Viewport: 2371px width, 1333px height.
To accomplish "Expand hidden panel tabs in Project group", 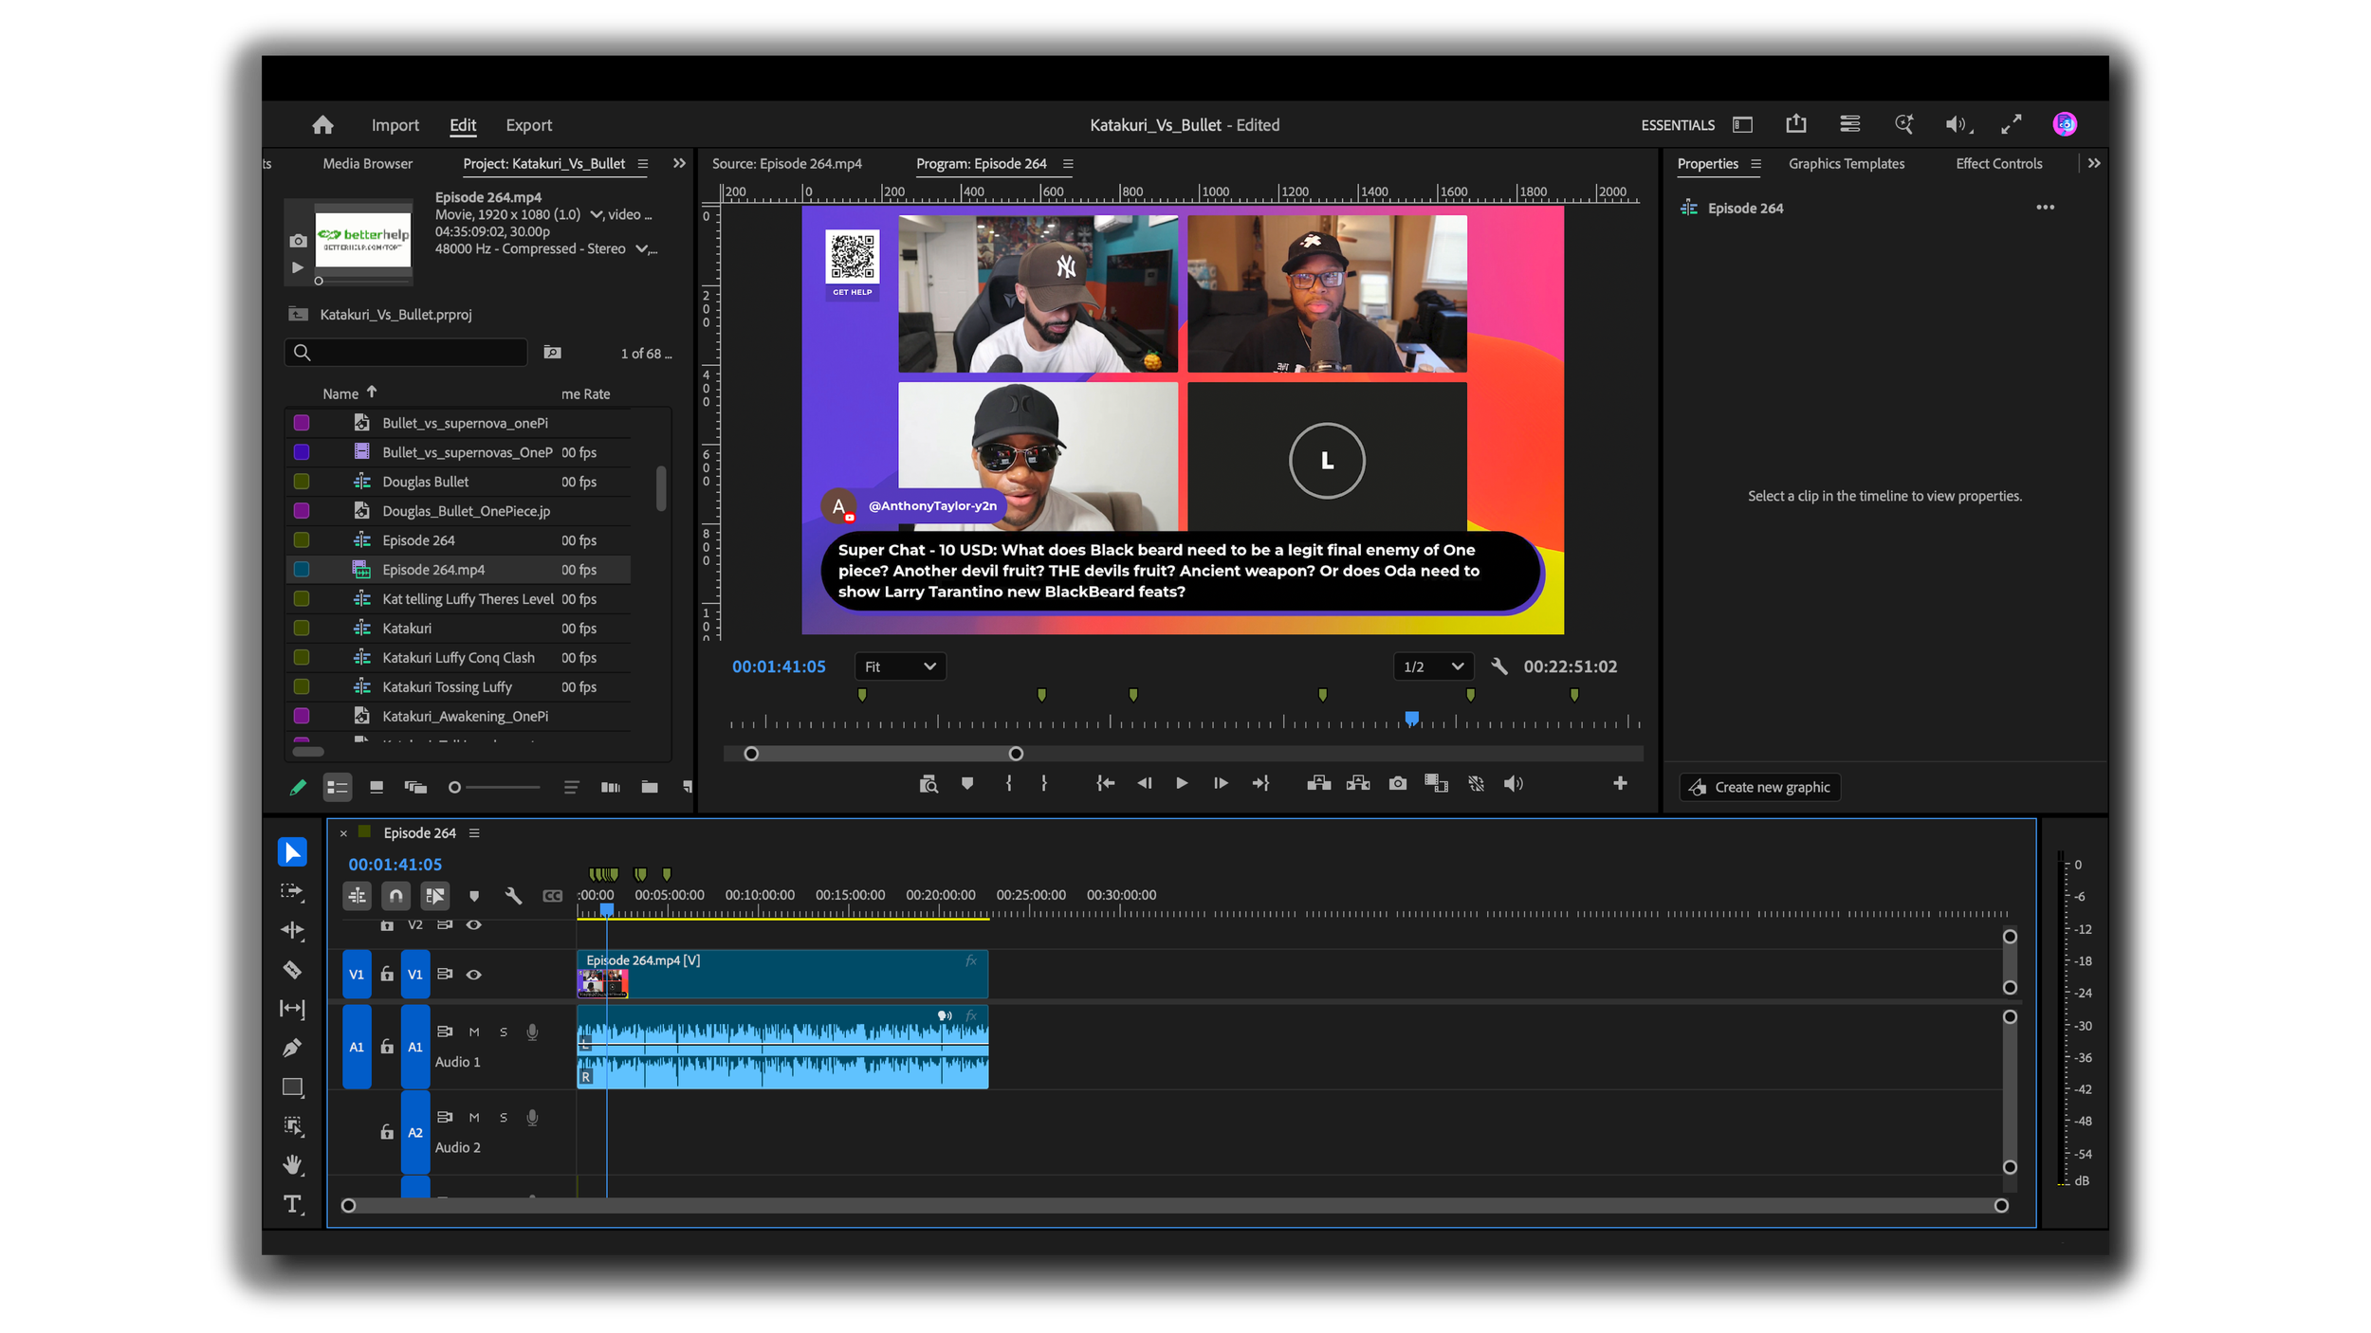I will 679,163.
